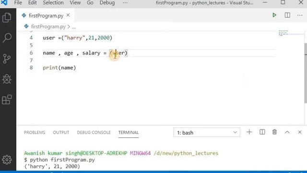Click the word age on line 6
The width and height of the screenshot is (307, 173).
[x=69, y=53]
